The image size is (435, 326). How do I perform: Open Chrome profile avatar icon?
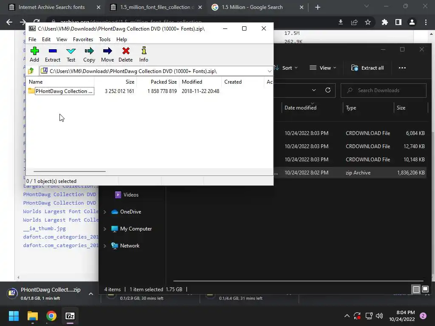click(x=412, y=22)
